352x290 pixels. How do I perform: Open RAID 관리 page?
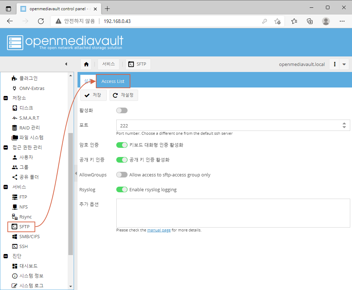click(26, 128)
